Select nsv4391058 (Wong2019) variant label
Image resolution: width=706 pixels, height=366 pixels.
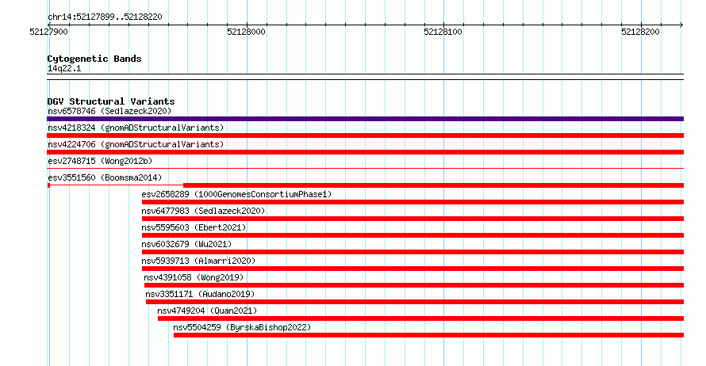coord(194,277)
